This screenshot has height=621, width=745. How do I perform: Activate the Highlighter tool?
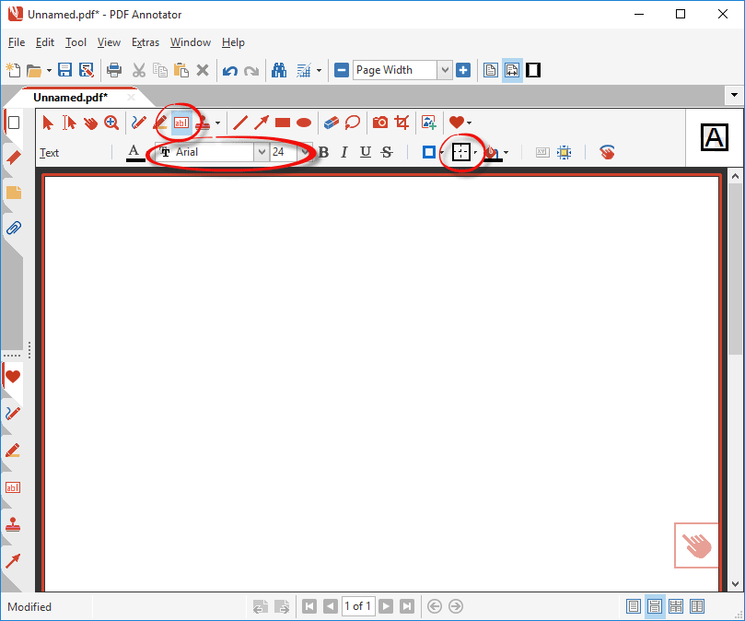157,122
